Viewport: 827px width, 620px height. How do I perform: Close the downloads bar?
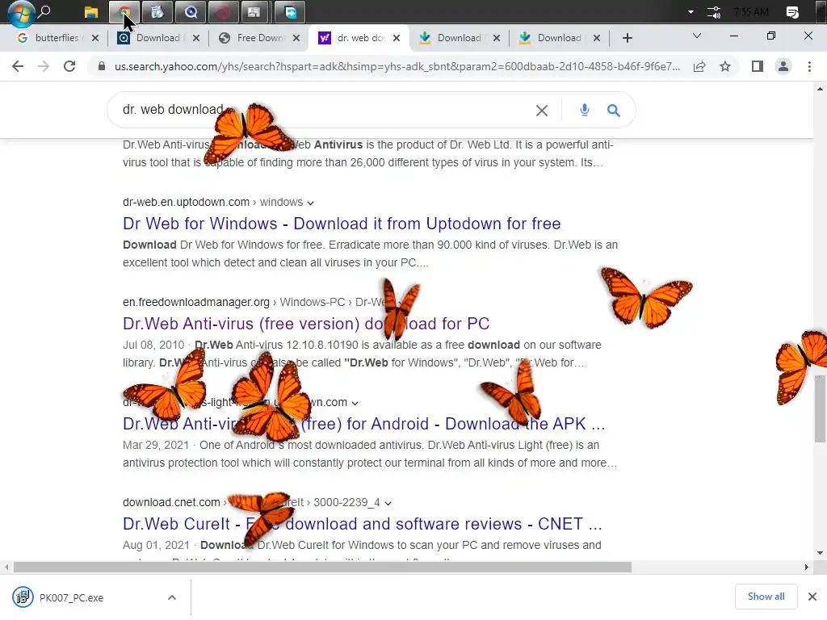click(x=812, y=597)
